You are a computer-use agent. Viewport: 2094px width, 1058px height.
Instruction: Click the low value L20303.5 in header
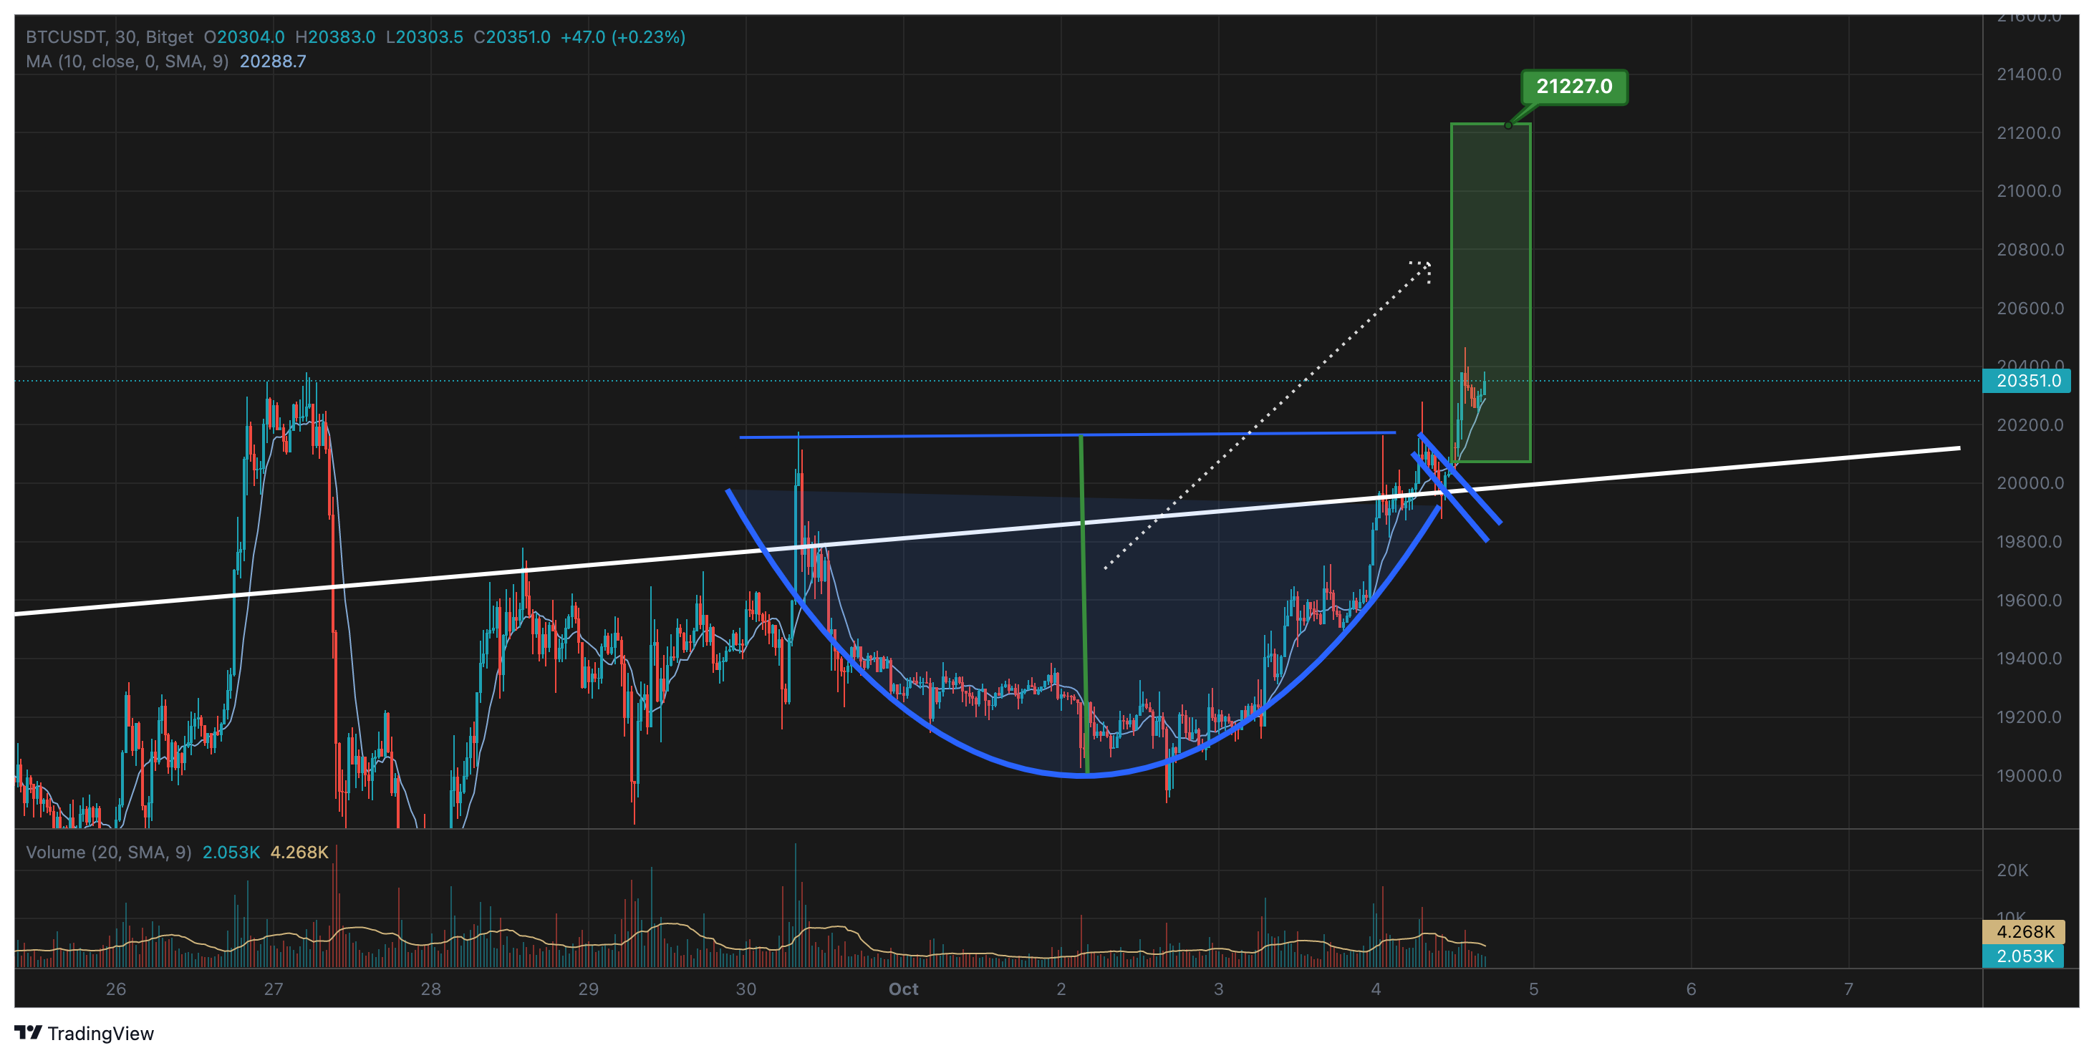(425, 37)
